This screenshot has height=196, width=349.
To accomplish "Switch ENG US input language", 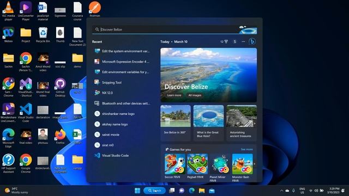I will click(302, 191).
